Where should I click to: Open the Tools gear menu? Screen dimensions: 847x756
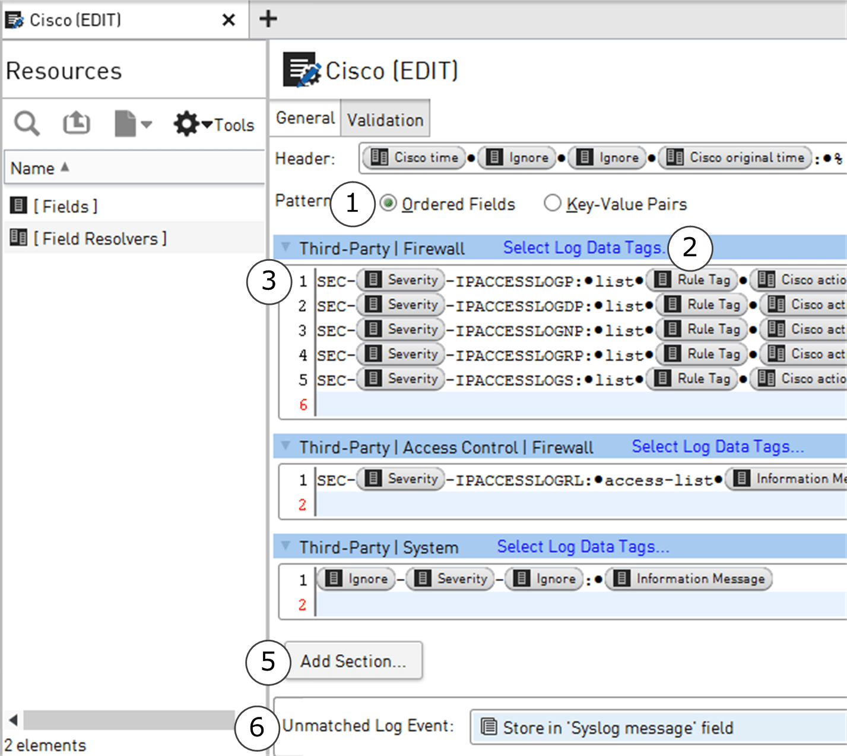tap(186, 123)
